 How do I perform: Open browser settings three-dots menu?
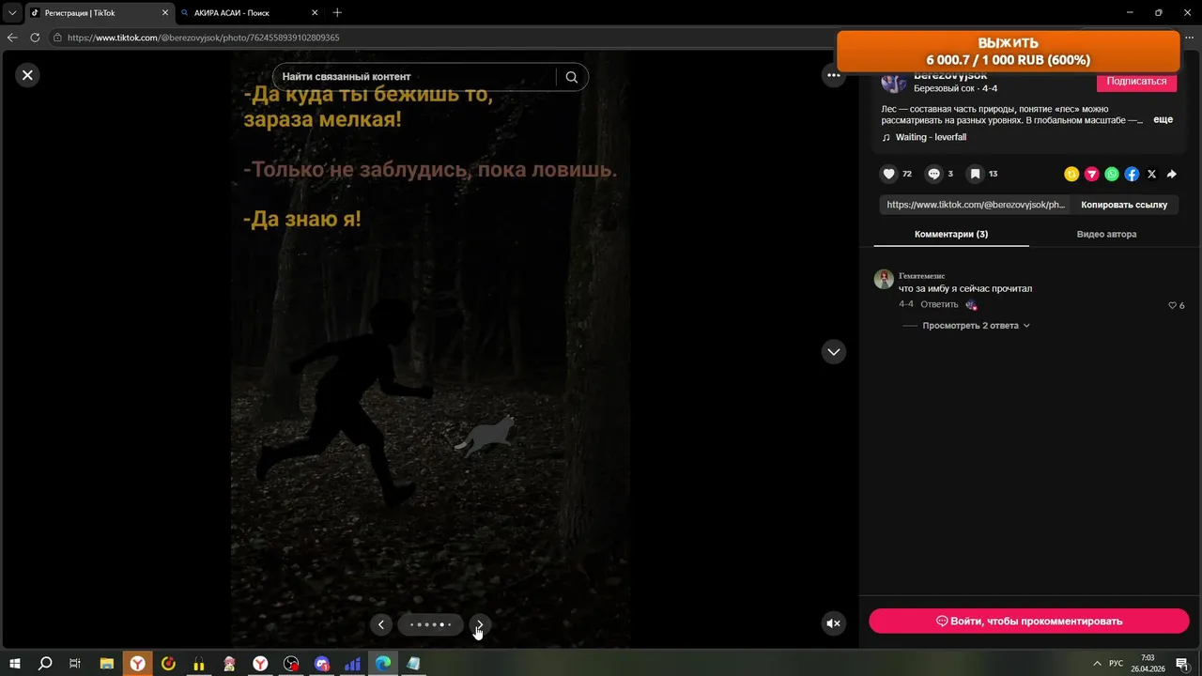[x=1189, y=38]
